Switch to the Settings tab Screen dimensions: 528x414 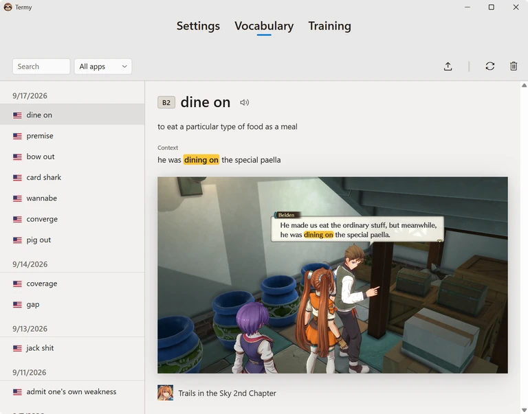[x=198, y=26]
